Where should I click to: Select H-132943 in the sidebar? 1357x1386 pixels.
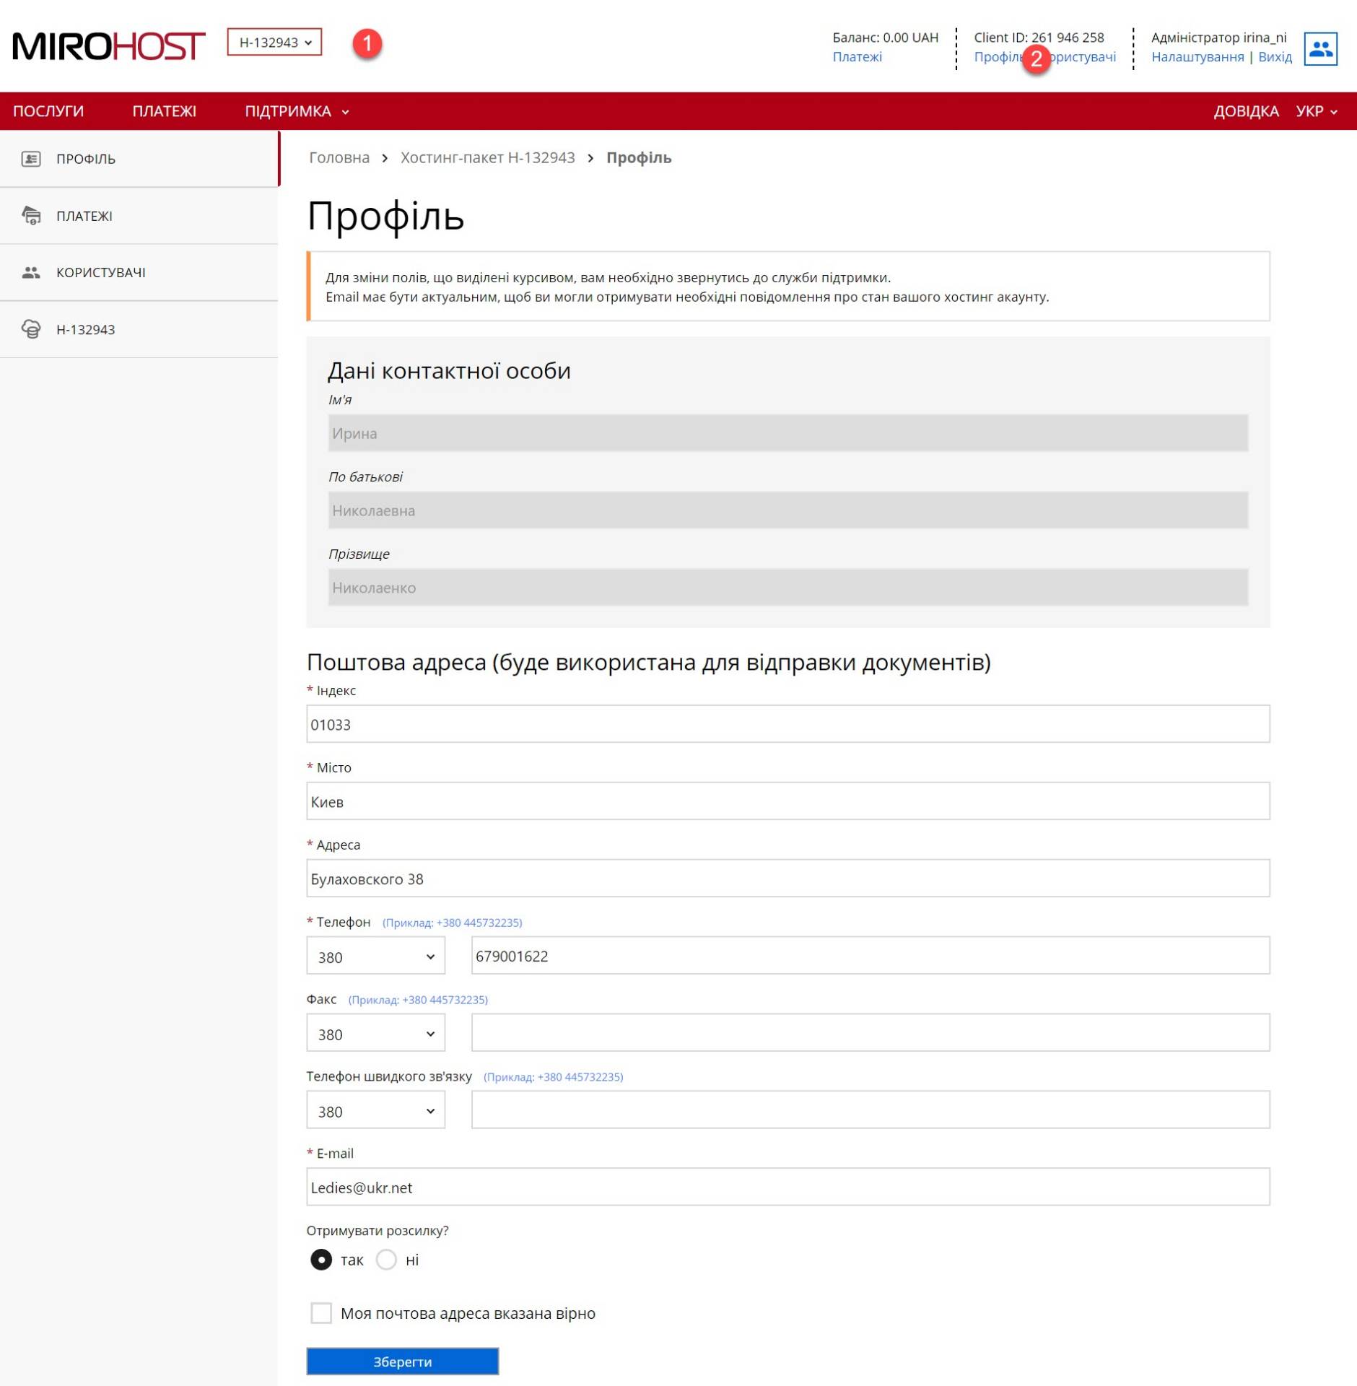[139, 329]
